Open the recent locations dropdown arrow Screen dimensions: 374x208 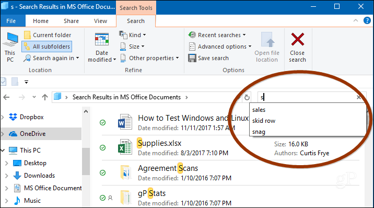[x=34, y=97]
